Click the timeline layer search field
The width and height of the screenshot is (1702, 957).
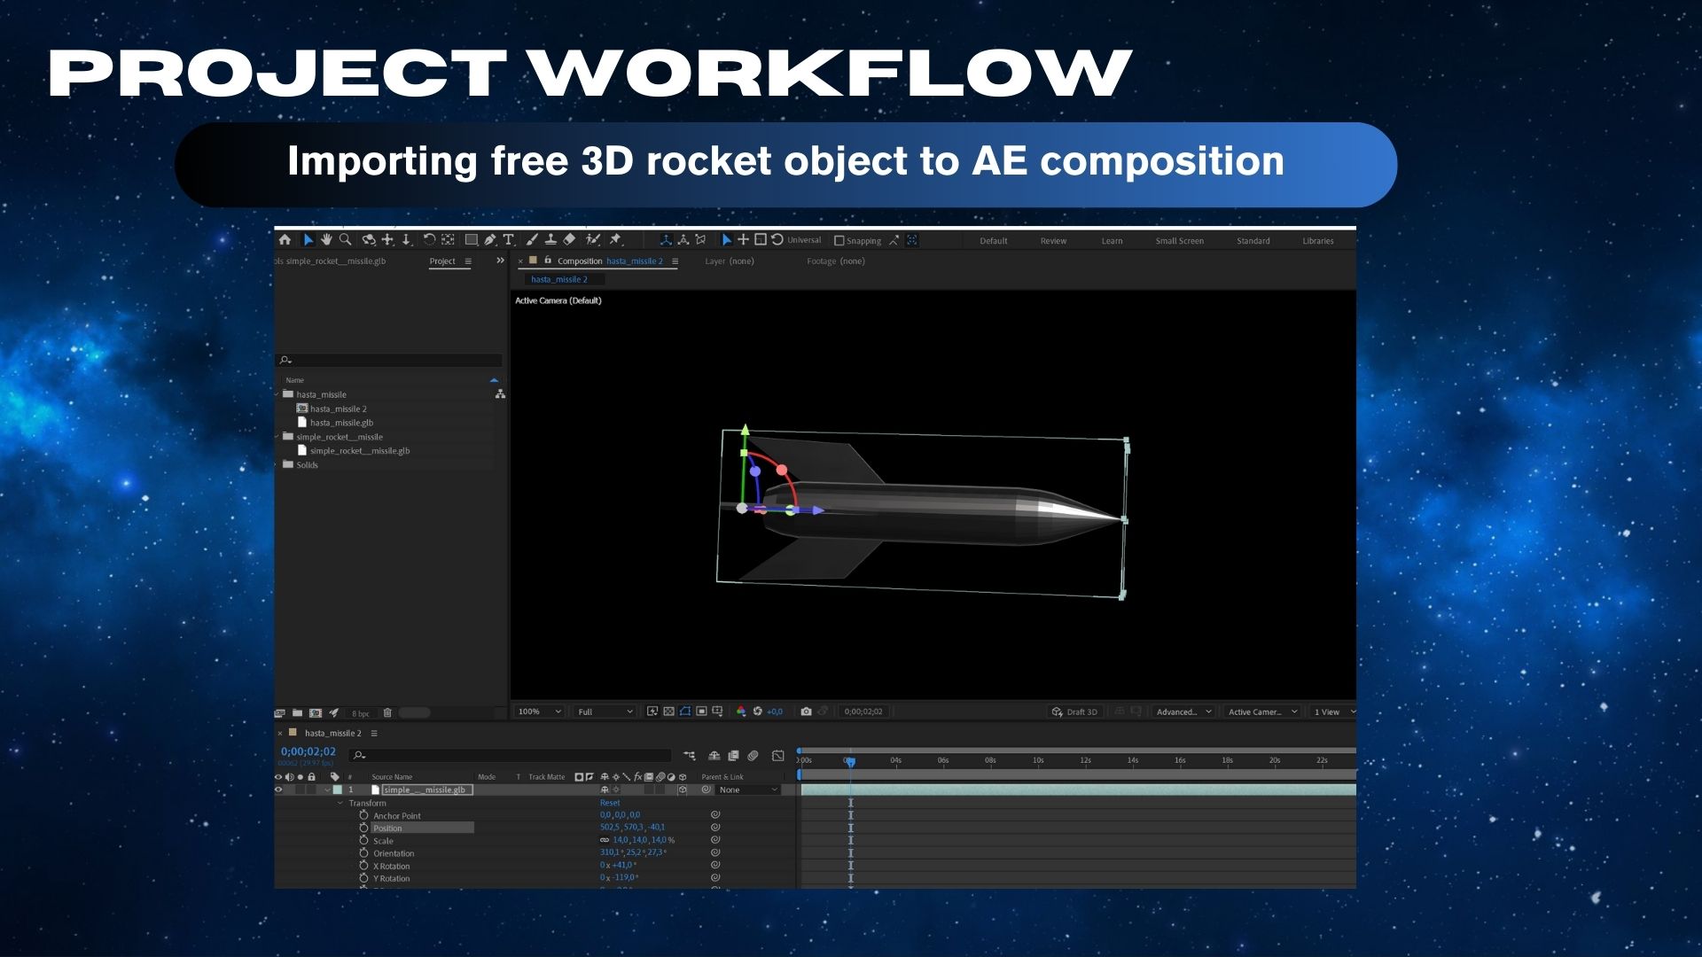point(511,755)
